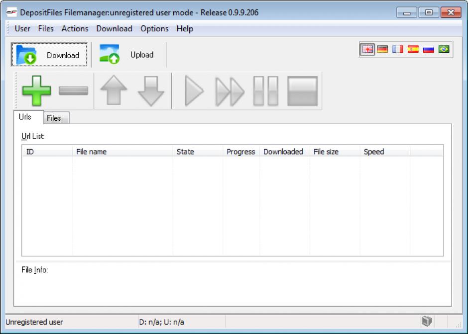Image resolution: width=468 pixels, height=334 pixels.
Task: Open the Actions menu
Action: coord(75,29)
